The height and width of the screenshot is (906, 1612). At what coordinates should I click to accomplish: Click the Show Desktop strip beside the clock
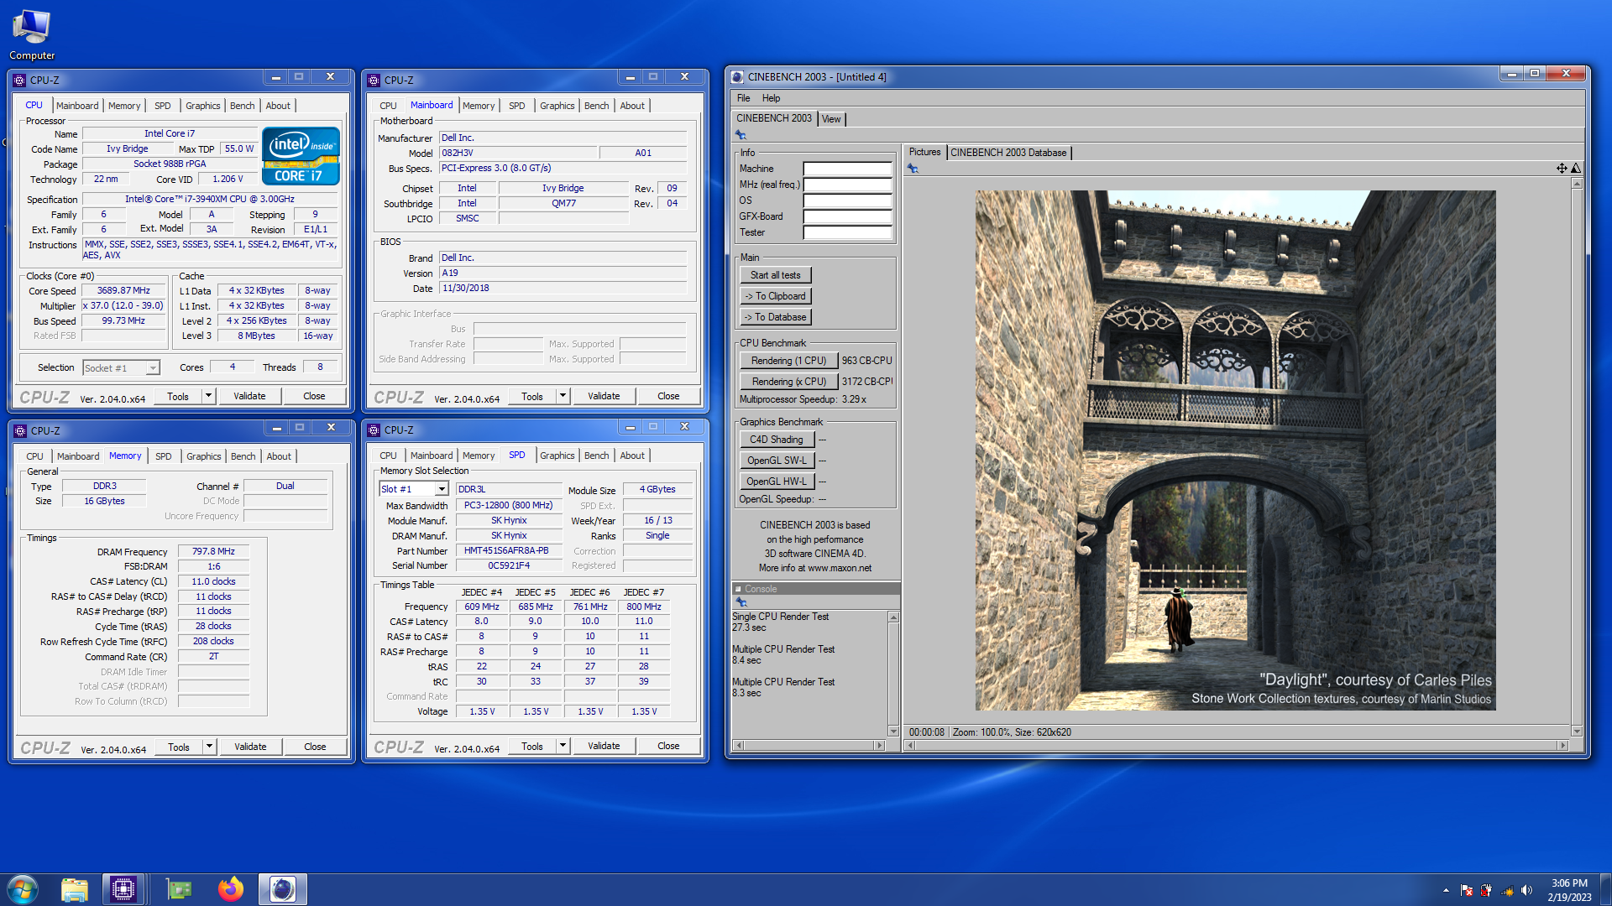(1605, 889)
